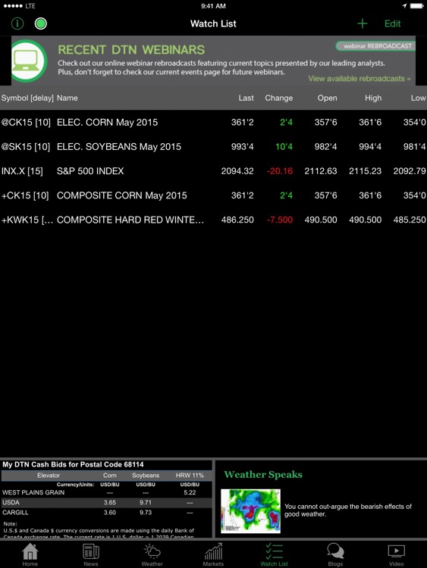
Task: Go to the Blogs tab
Action: (x=335, y=554)
